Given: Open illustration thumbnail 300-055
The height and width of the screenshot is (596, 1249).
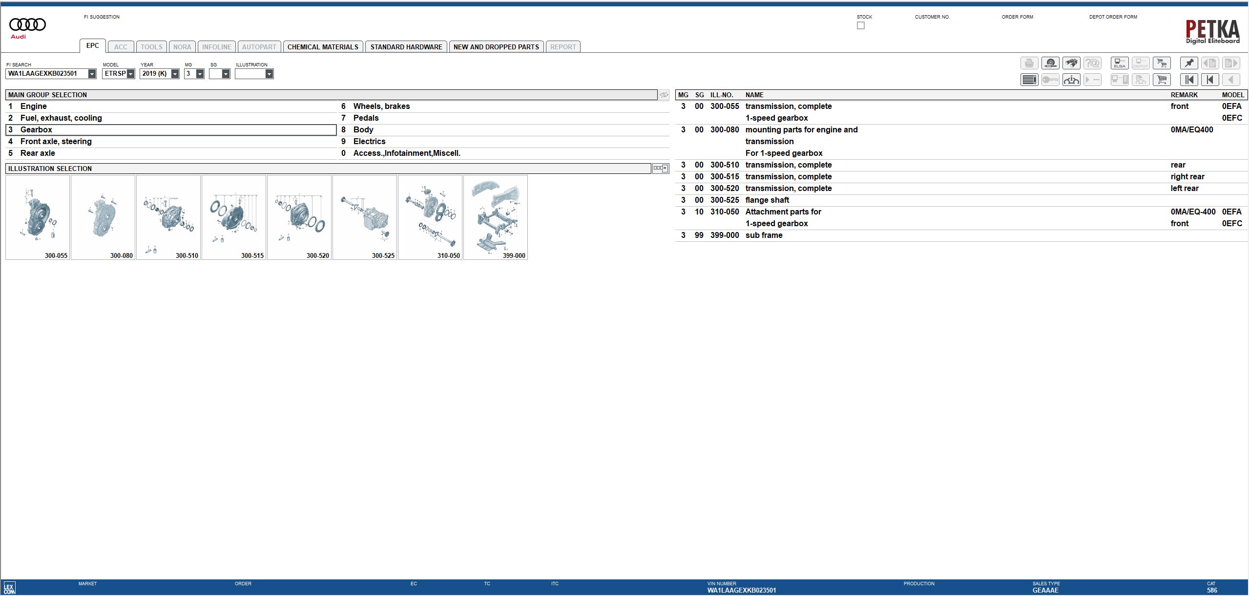Looking at the screenshot, I should (x=38, y=217).
